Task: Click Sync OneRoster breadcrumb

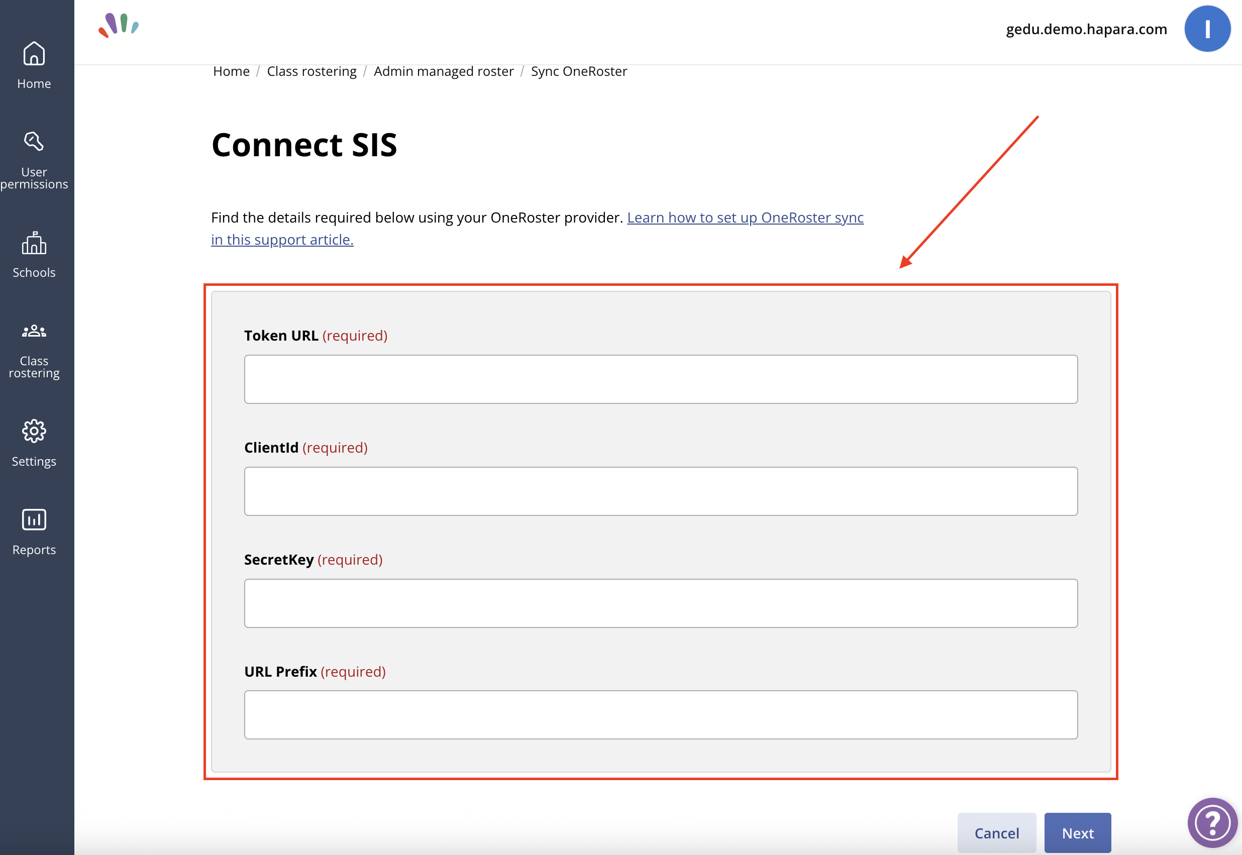Action: point(579,71)
